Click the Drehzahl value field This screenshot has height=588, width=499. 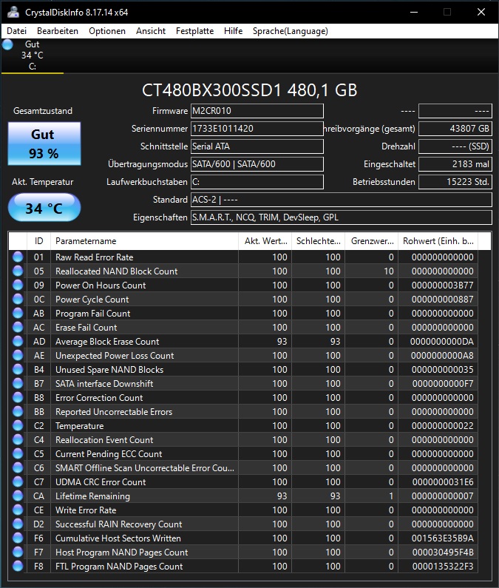point(455,146)
